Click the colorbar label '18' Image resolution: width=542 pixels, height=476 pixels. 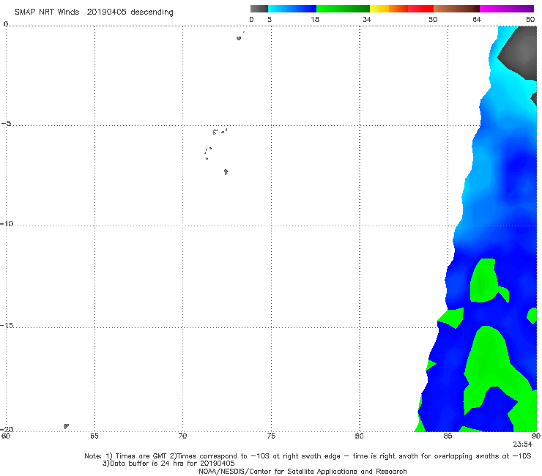[315, 19]
